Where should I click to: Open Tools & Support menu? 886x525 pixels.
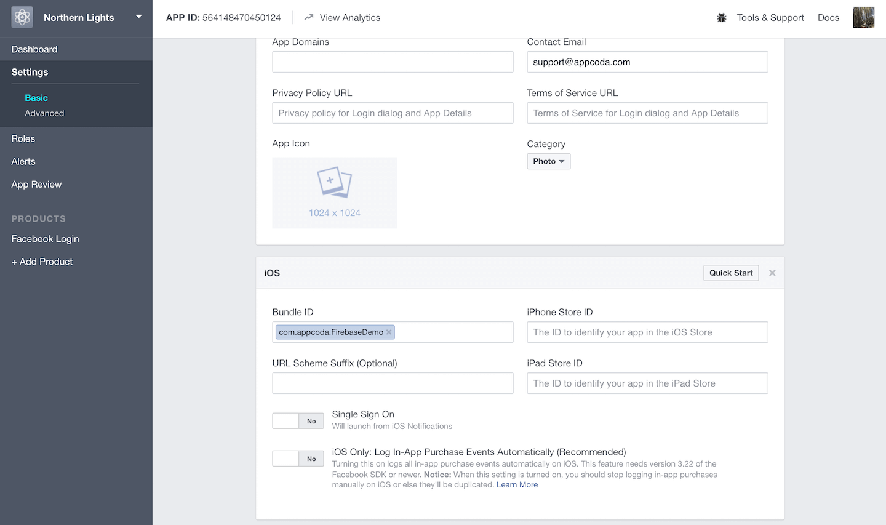coord(770,17)
